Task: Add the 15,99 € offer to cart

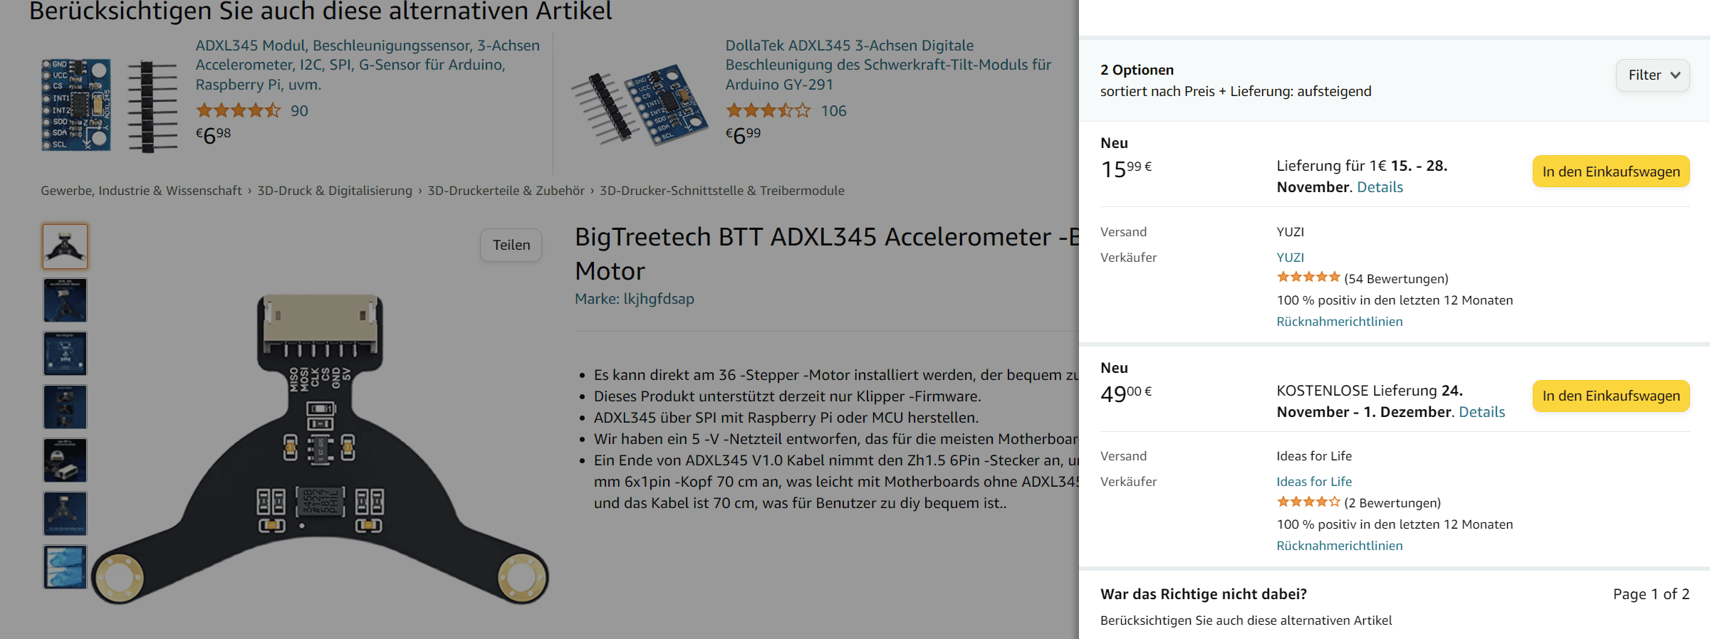Action: pos(1610,171)
